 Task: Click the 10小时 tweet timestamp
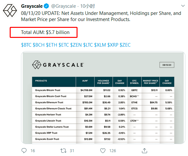(x=88, y=6)
